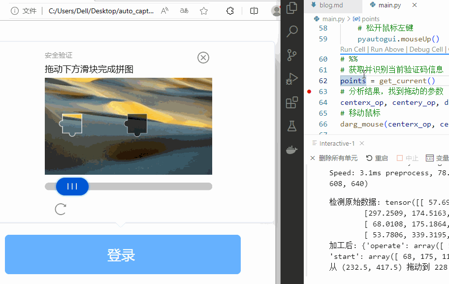Click pyautogui.mouseUp() on line 59

[398, 39]
